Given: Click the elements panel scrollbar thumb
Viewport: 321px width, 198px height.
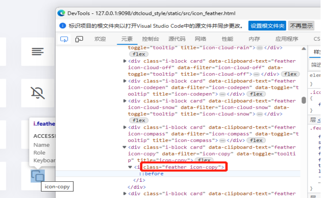Looking at the screenshot, I should tap(304, 100).
